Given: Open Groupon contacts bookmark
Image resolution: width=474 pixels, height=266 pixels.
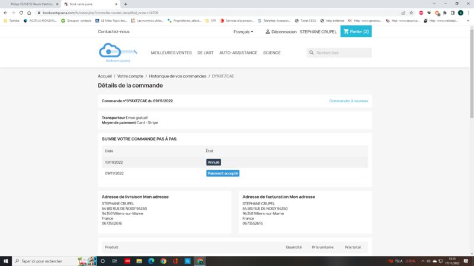Looking at the screenshot, I should (76, 21).
